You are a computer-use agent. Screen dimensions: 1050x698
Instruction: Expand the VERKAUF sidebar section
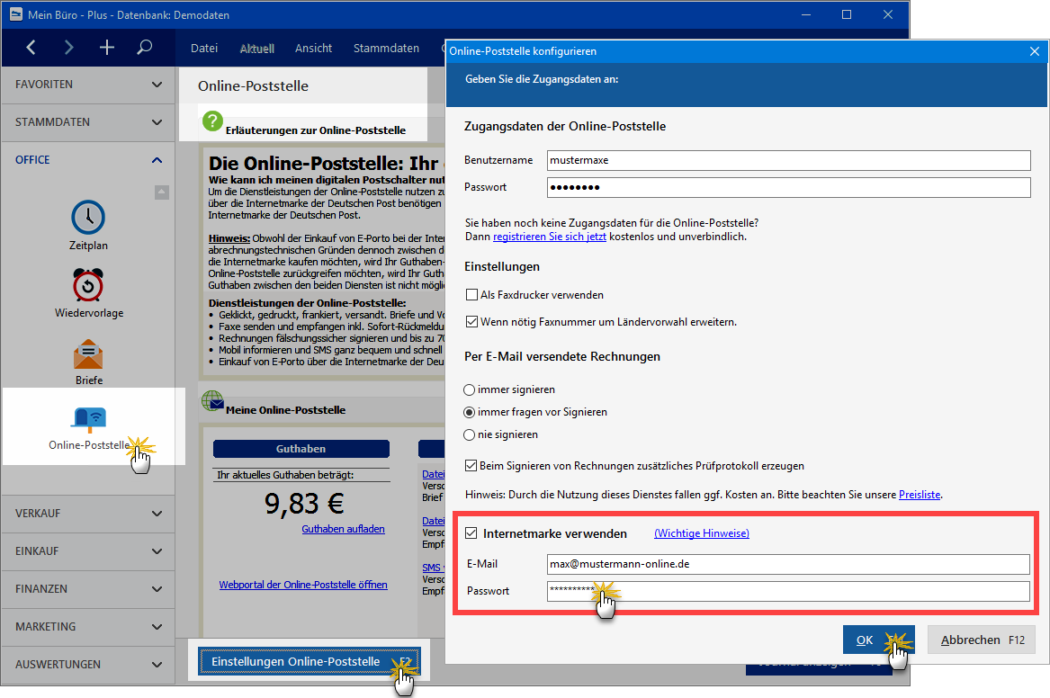[x=88, y=514]
